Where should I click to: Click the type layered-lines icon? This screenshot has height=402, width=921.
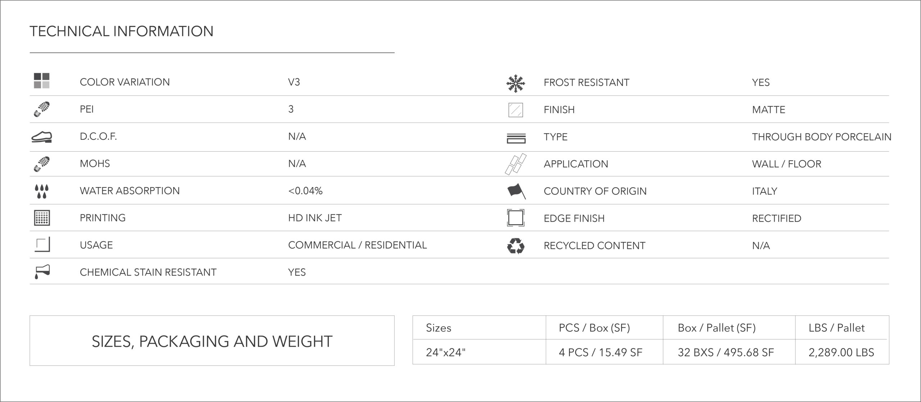tap(516, 138)
